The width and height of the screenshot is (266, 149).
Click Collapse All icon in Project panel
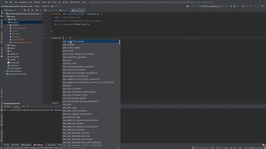click(x=32, y=10)
